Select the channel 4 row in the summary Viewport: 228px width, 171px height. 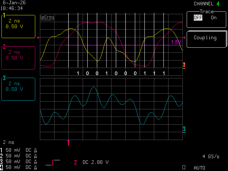20,167
